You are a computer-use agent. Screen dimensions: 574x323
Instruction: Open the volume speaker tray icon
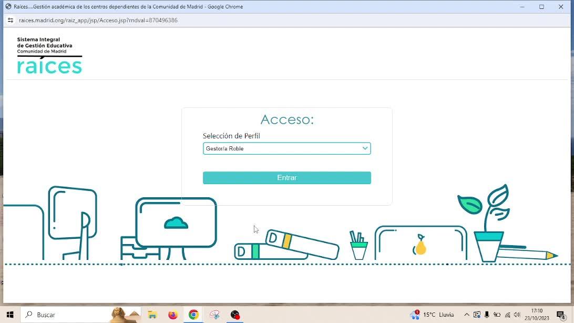click(x=517, y=315)
